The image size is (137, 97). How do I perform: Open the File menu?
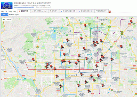(x=2, y=11)
